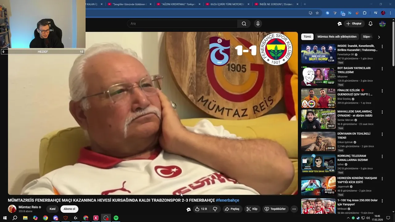The height and width of the screenshot is (222, 395).
Task: Click the Mümtaz Reis channel avatar
Action: [x=12, y=209]
